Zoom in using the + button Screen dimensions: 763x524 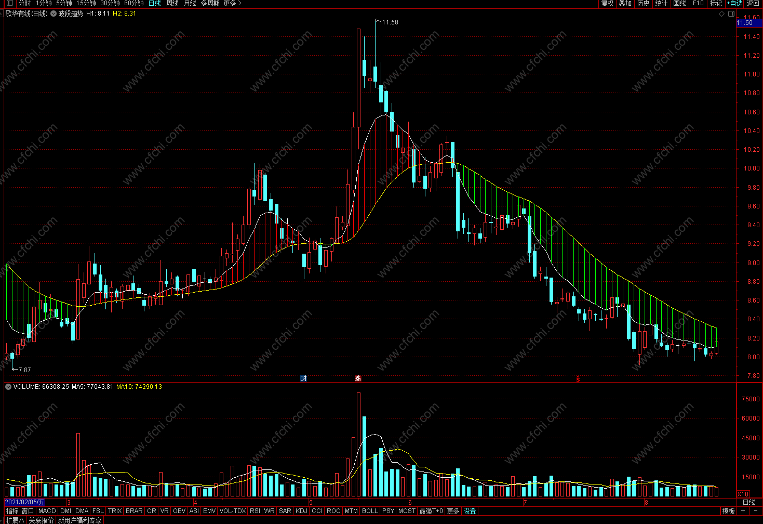pyautogui.click(x=743, y=511)
